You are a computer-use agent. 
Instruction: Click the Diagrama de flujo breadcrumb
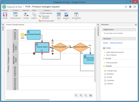click(x=14, y=7)
